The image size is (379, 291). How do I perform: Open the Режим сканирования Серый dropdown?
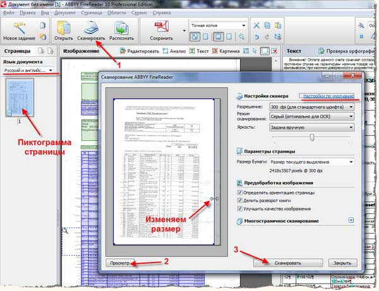click(312, 116)
